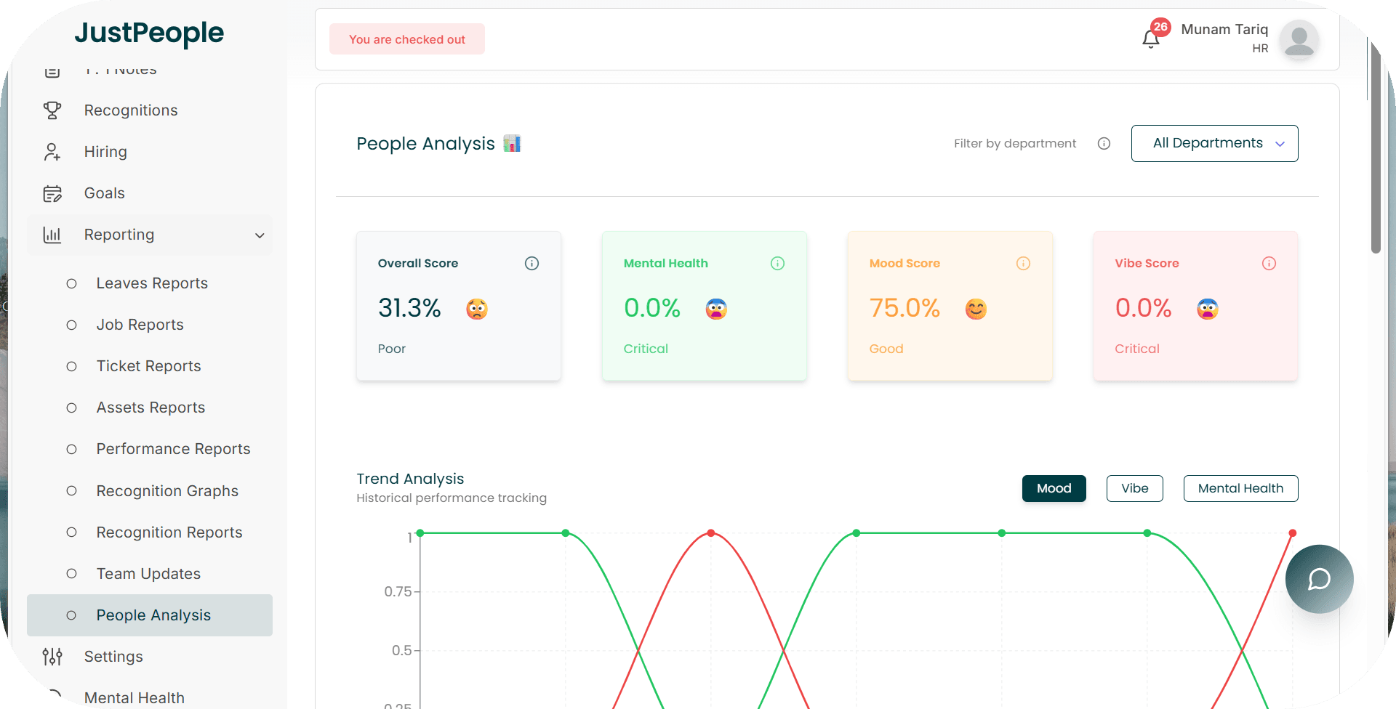Click the Mood Score info icon
This screenshot has height=709, width=1396.
1023,263
